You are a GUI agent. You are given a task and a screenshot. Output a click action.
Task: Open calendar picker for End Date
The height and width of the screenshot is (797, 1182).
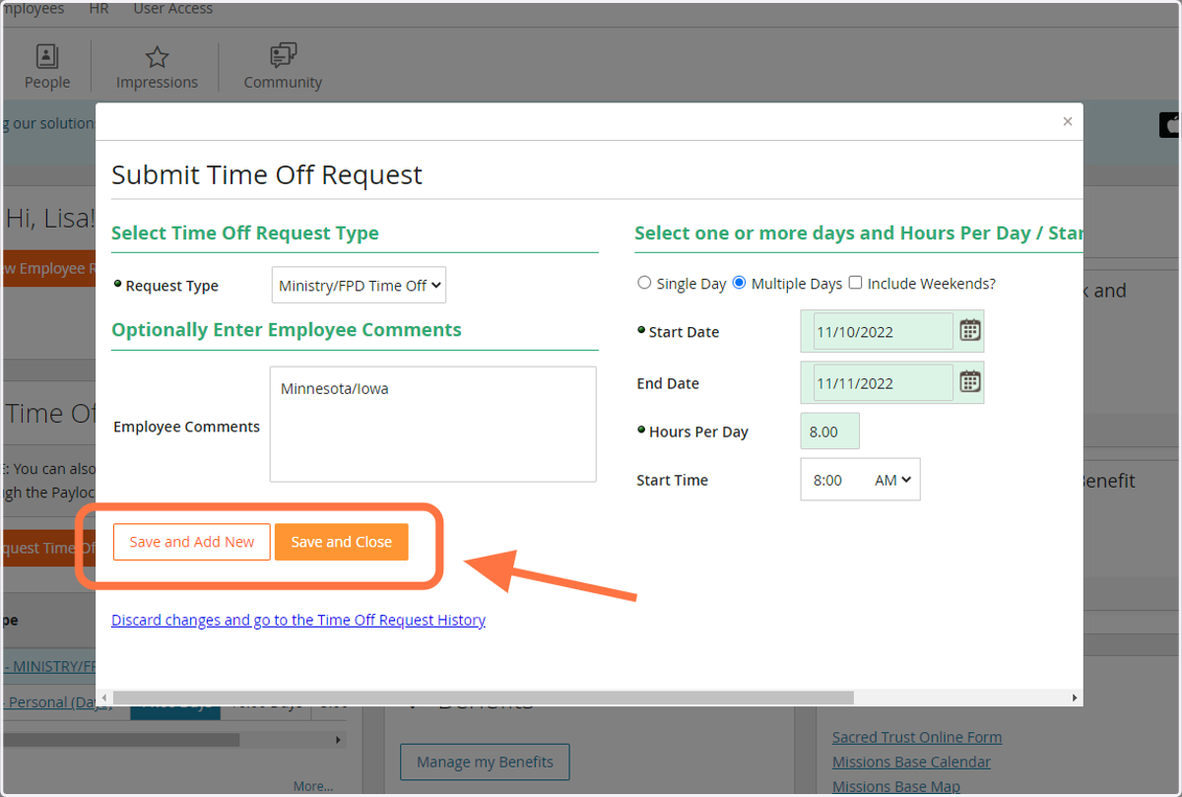click(970, 381)
